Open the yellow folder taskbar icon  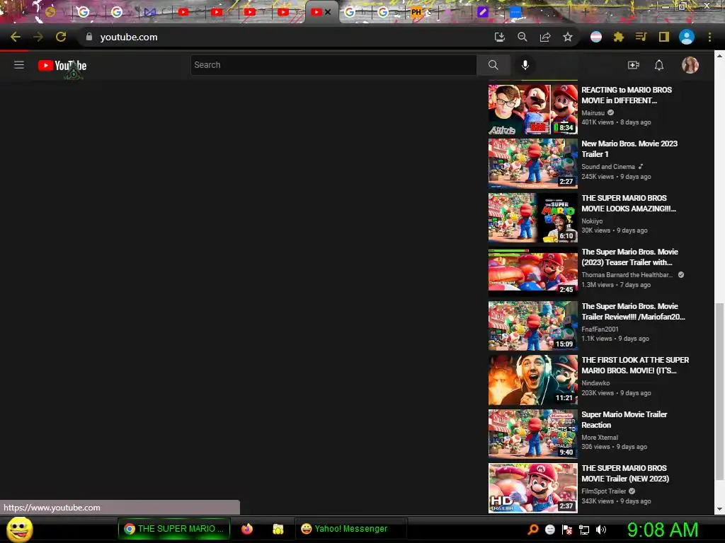278,529
